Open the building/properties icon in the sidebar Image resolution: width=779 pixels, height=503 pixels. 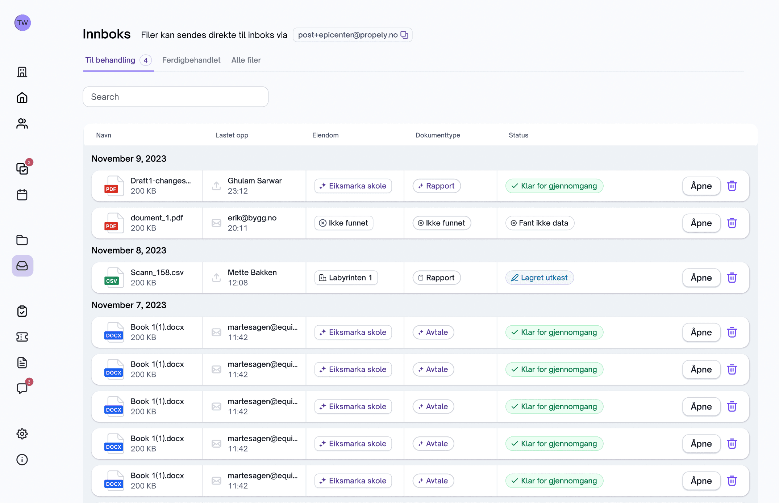[x=22, y=72]
